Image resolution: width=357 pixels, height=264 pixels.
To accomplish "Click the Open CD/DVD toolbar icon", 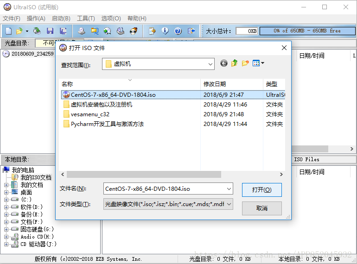I will click(37, 31).
